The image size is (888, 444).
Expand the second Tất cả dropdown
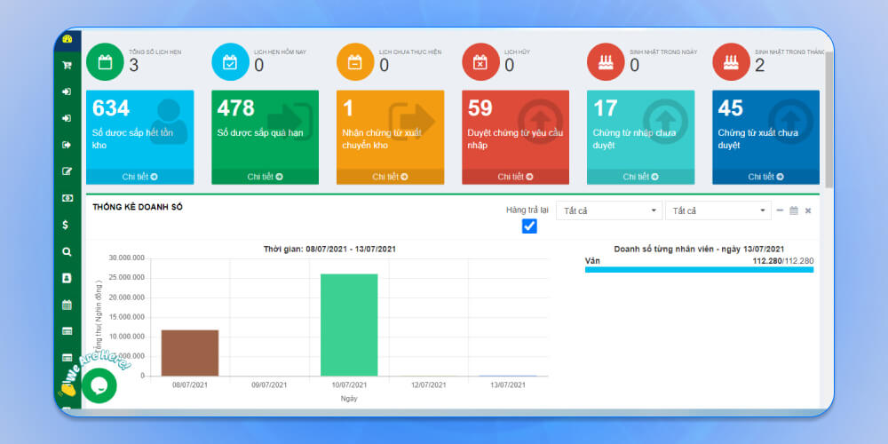point(718,210)
